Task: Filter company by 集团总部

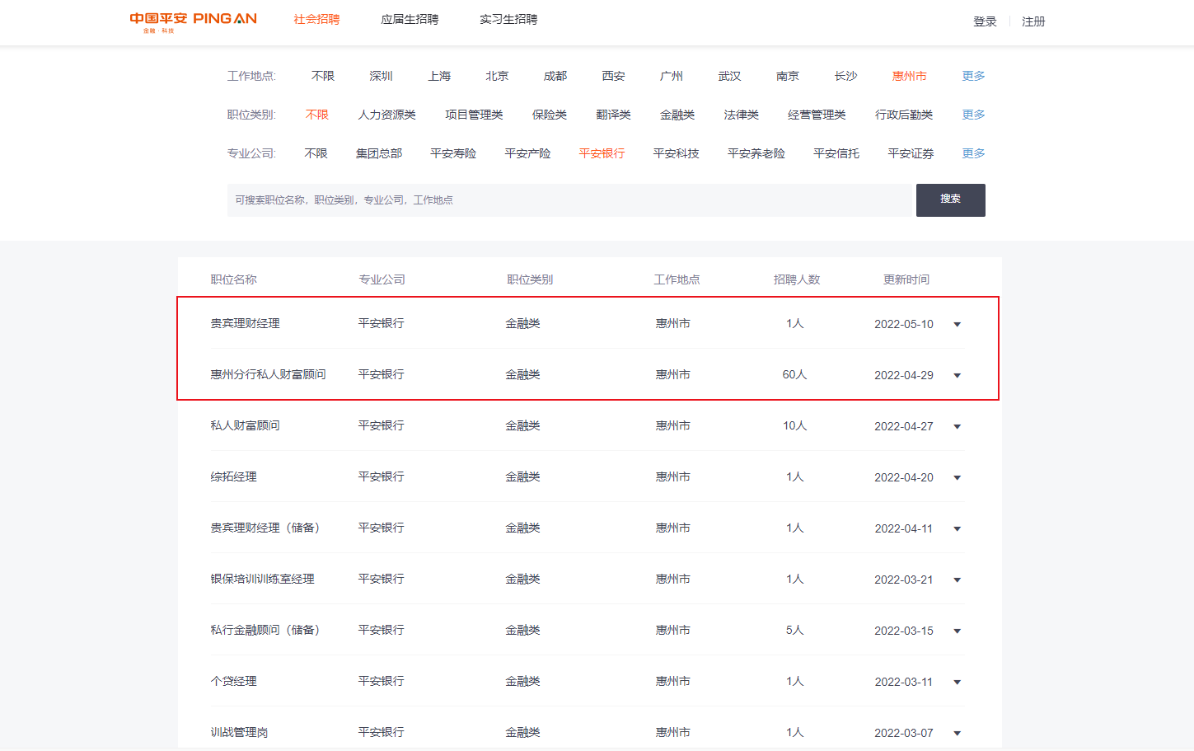Action: [x=379, y=153]
